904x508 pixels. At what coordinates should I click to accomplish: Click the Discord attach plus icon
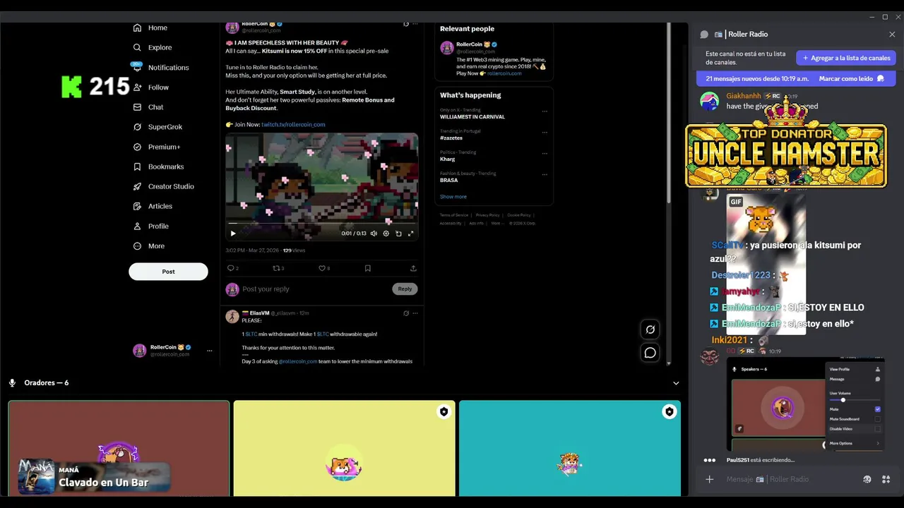pos(709,479)
